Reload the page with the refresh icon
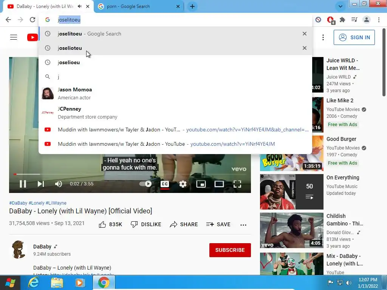This screenshot has height=290, width=387. click(x=33, y=20)
